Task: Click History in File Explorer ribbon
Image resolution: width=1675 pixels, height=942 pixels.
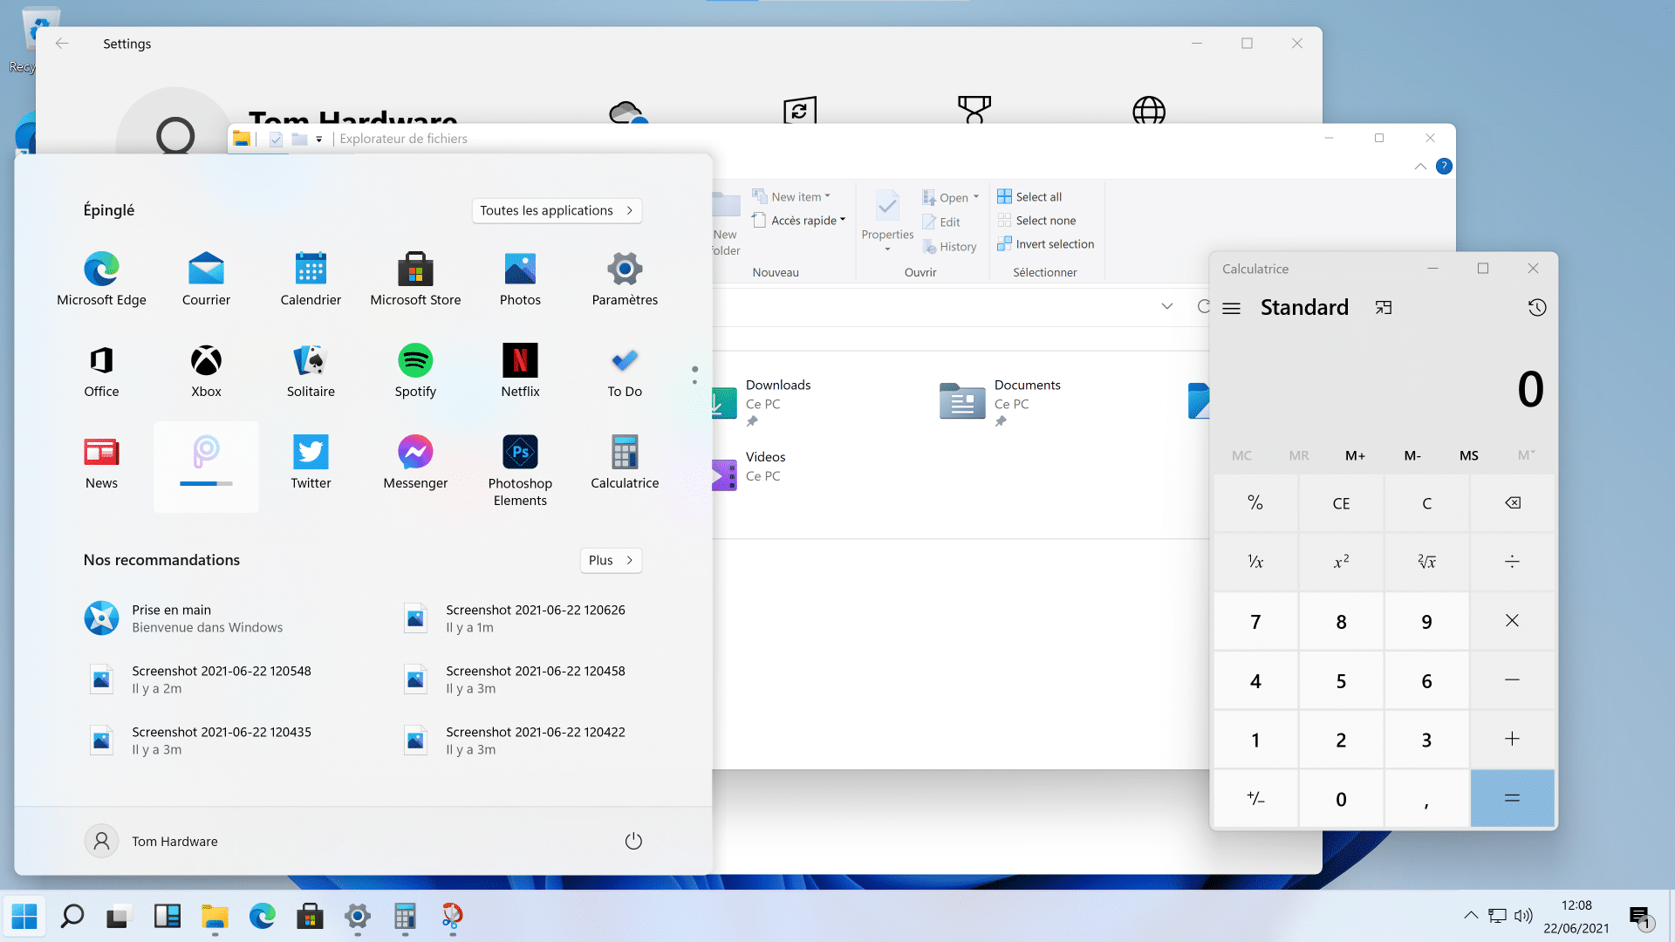Action: [x=949, y=247]
